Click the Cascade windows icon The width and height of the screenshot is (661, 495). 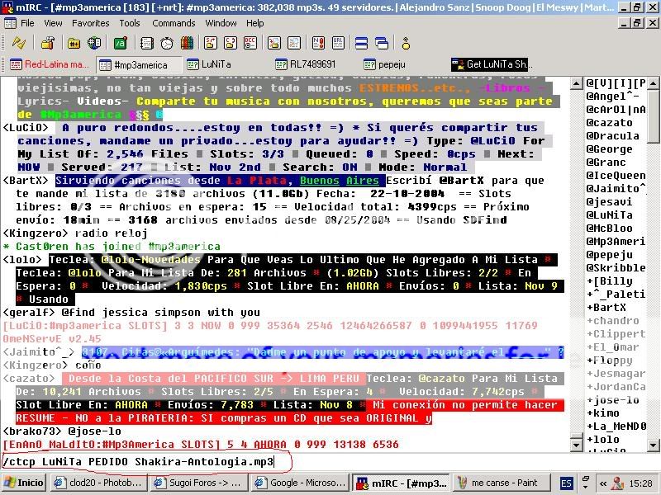(382, 43)
